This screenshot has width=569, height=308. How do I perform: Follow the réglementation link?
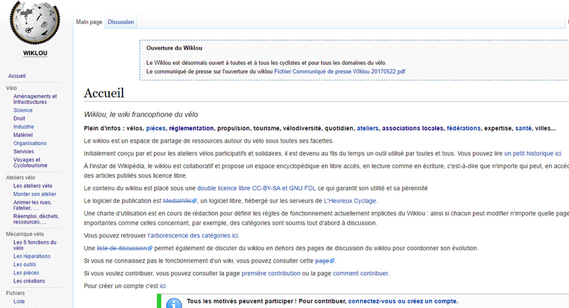point(191,129)
